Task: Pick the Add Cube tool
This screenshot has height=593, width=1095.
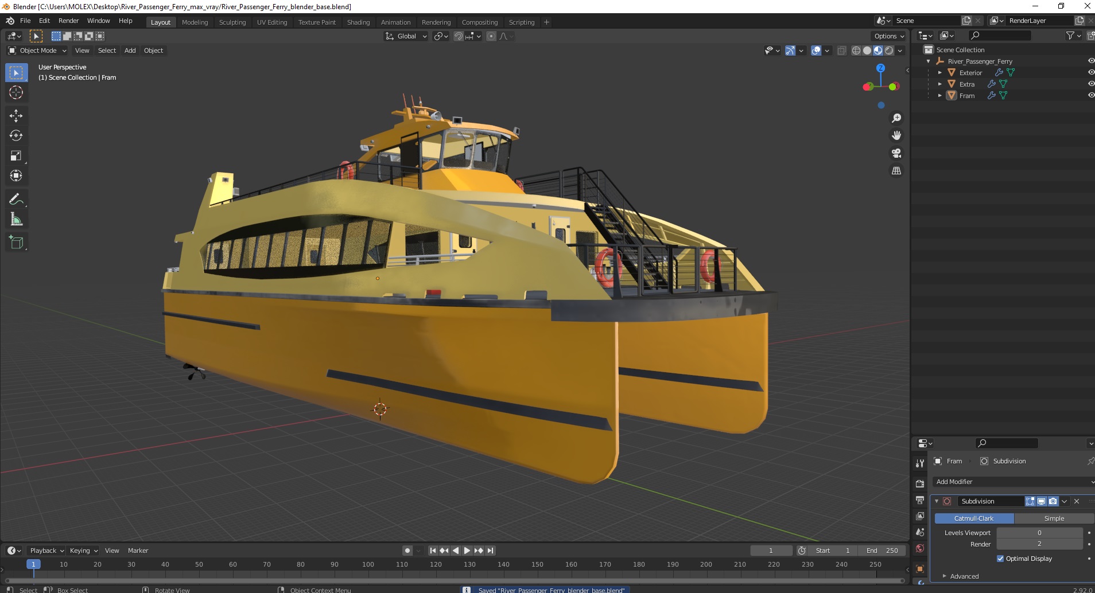Action: point(16,243)
